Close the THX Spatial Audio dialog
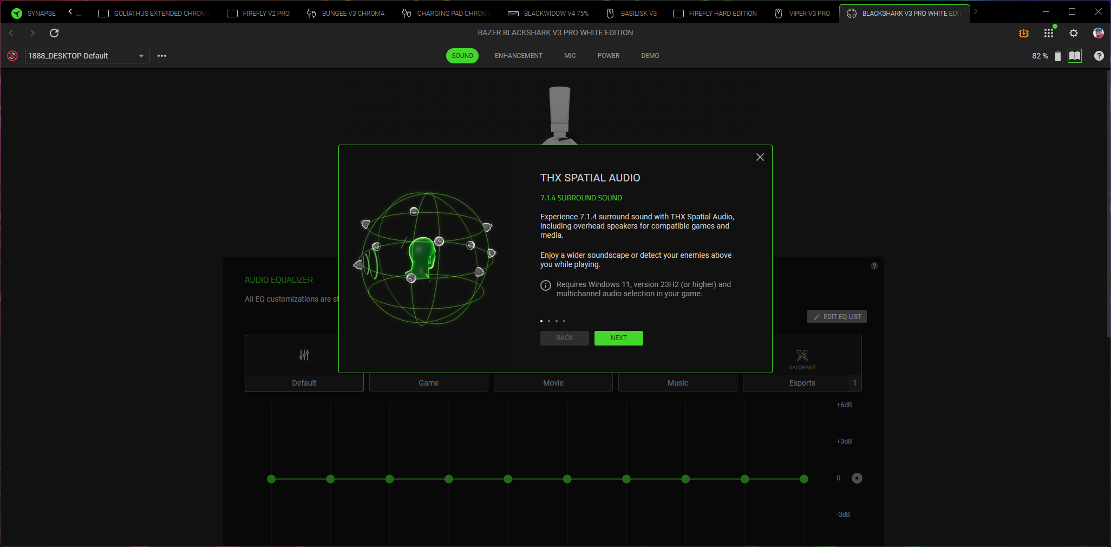 pyautogui.click(x=760, y=157)
